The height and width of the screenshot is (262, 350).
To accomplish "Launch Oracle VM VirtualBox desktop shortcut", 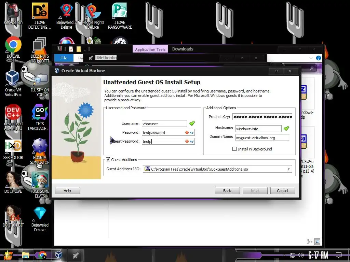I will pos(13,84).
